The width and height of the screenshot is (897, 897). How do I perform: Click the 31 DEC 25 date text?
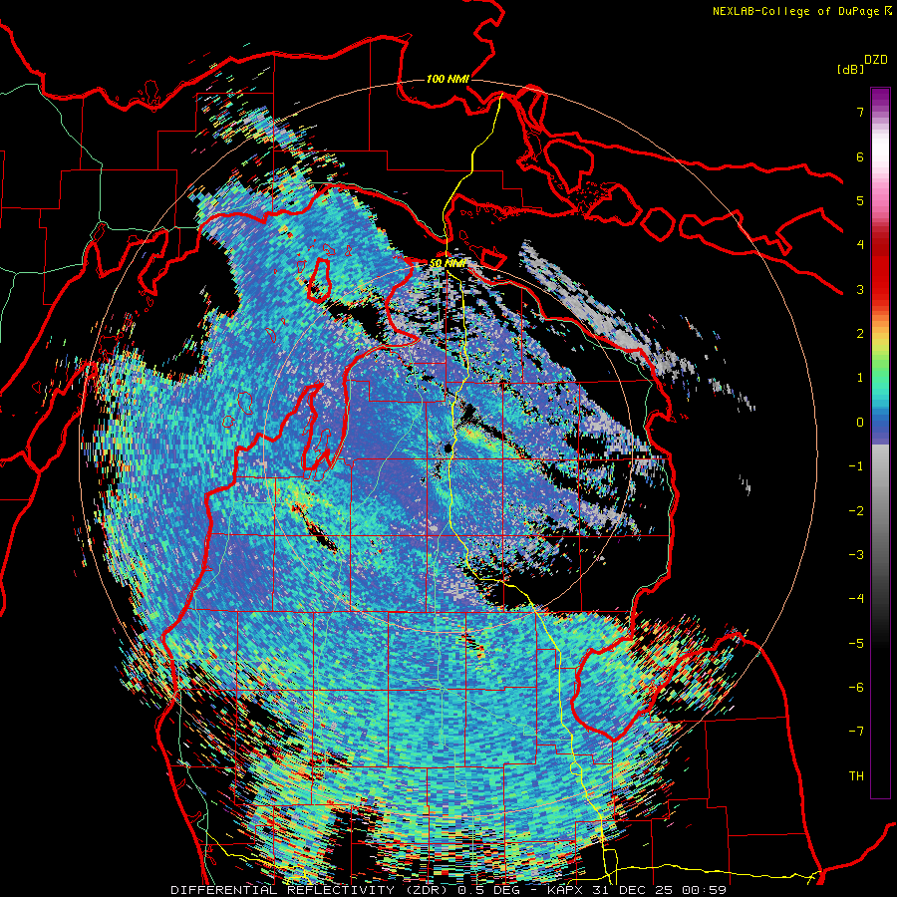(x=635, y=890)
